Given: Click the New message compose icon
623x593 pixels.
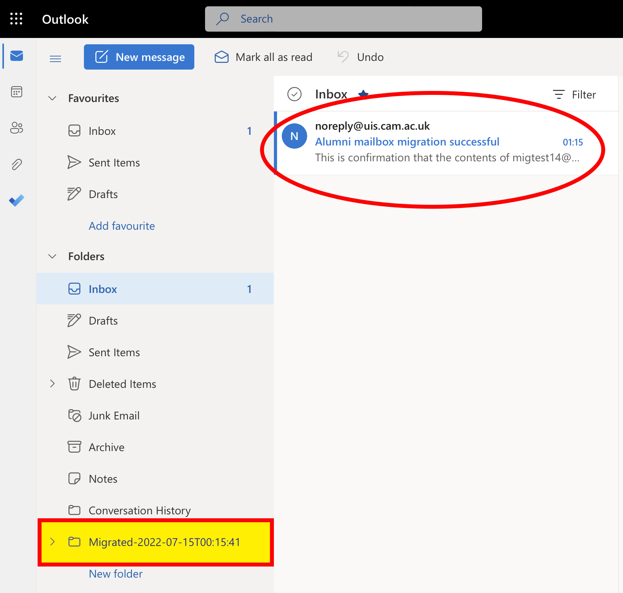Looking at the screenshot, I should coord(102,57).
